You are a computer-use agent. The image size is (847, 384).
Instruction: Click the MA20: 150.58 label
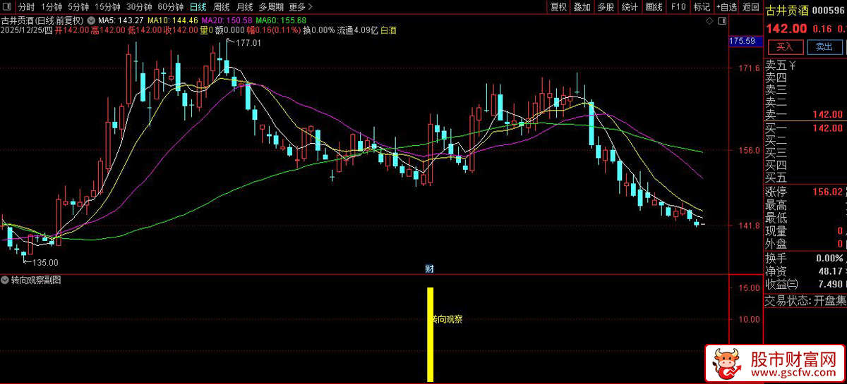point(227,20)
